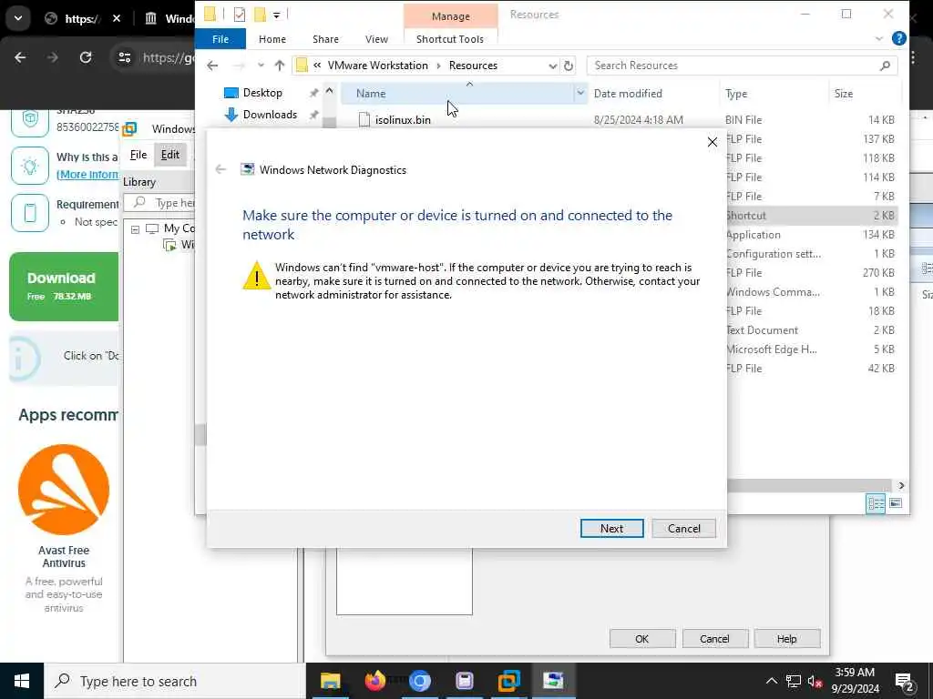Image resolution: width=933 pixels, height=699 pixels.
Task: Sort files by Date modified column
Action: (628, 94)
